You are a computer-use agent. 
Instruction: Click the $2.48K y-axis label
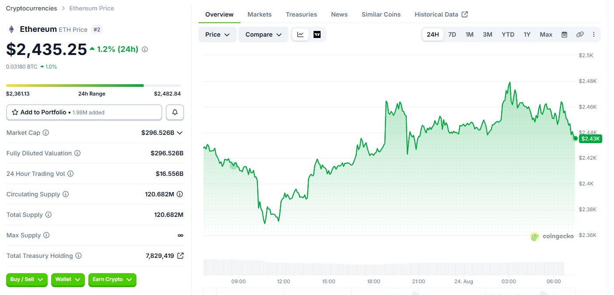pyautogui.click(x=587, y=81)
